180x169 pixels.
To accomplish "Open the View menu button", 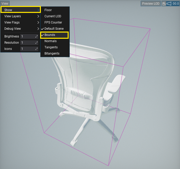I will (x=5, y=3).
